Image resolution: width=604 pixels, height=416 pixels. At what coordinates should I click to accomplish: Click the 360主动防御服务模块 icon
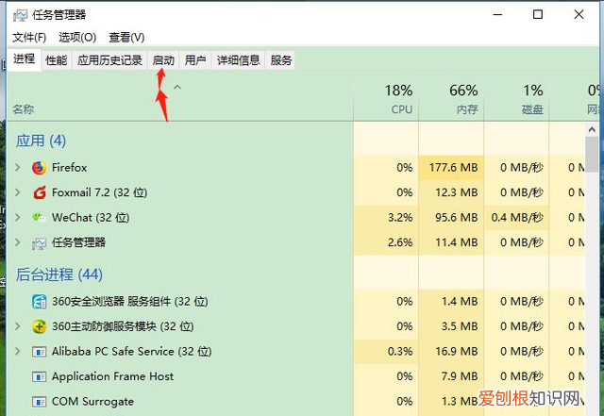(39, 326)
